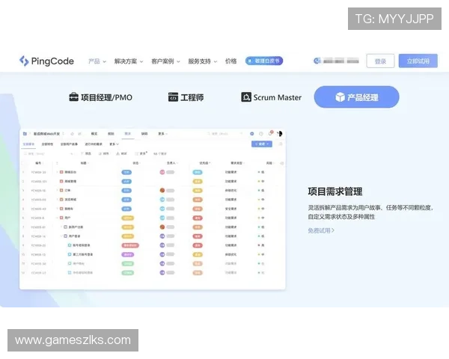
Task: Collapse the 用户 row tree arrow
Action: pos(57,218)
